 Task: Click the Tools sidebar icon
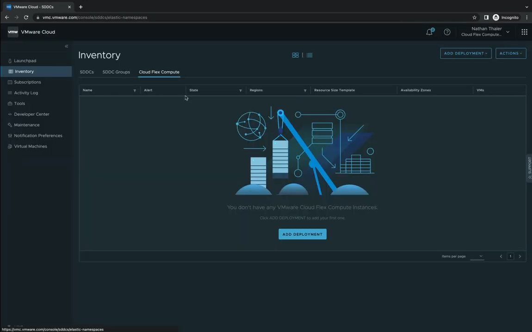pos(10,104)
